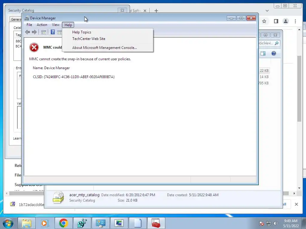Image resolution: width=306 pixels, height=229 pixels.
Task: Close the Security Catalog dialog
Action: pyautogui.click(x=122, y=10)
